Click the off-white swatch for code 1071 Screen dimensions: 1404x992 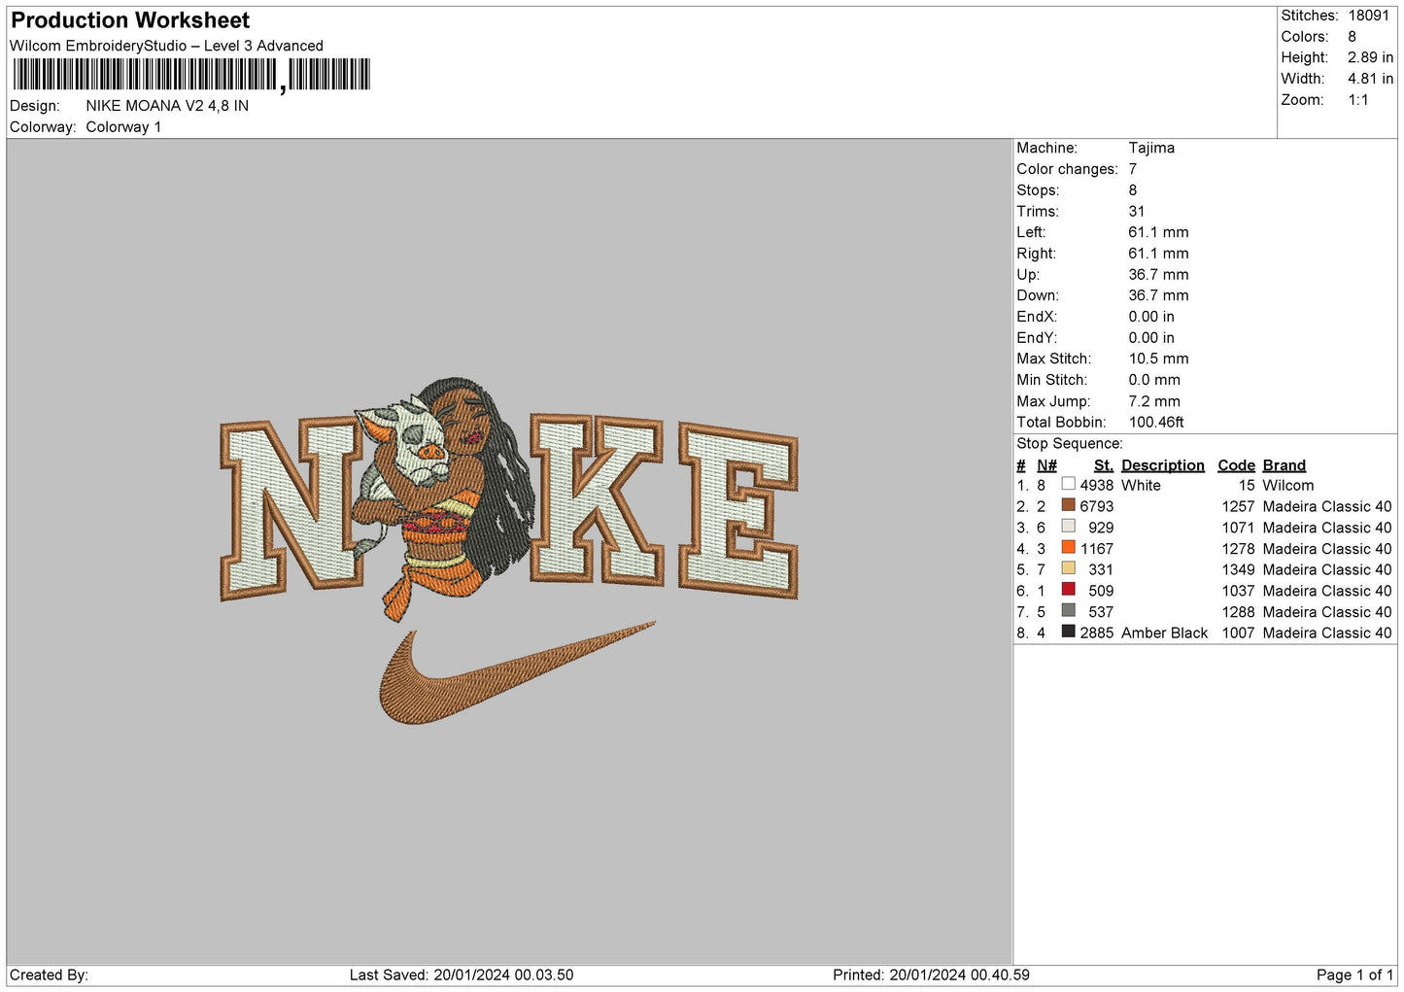[1069, 526]
